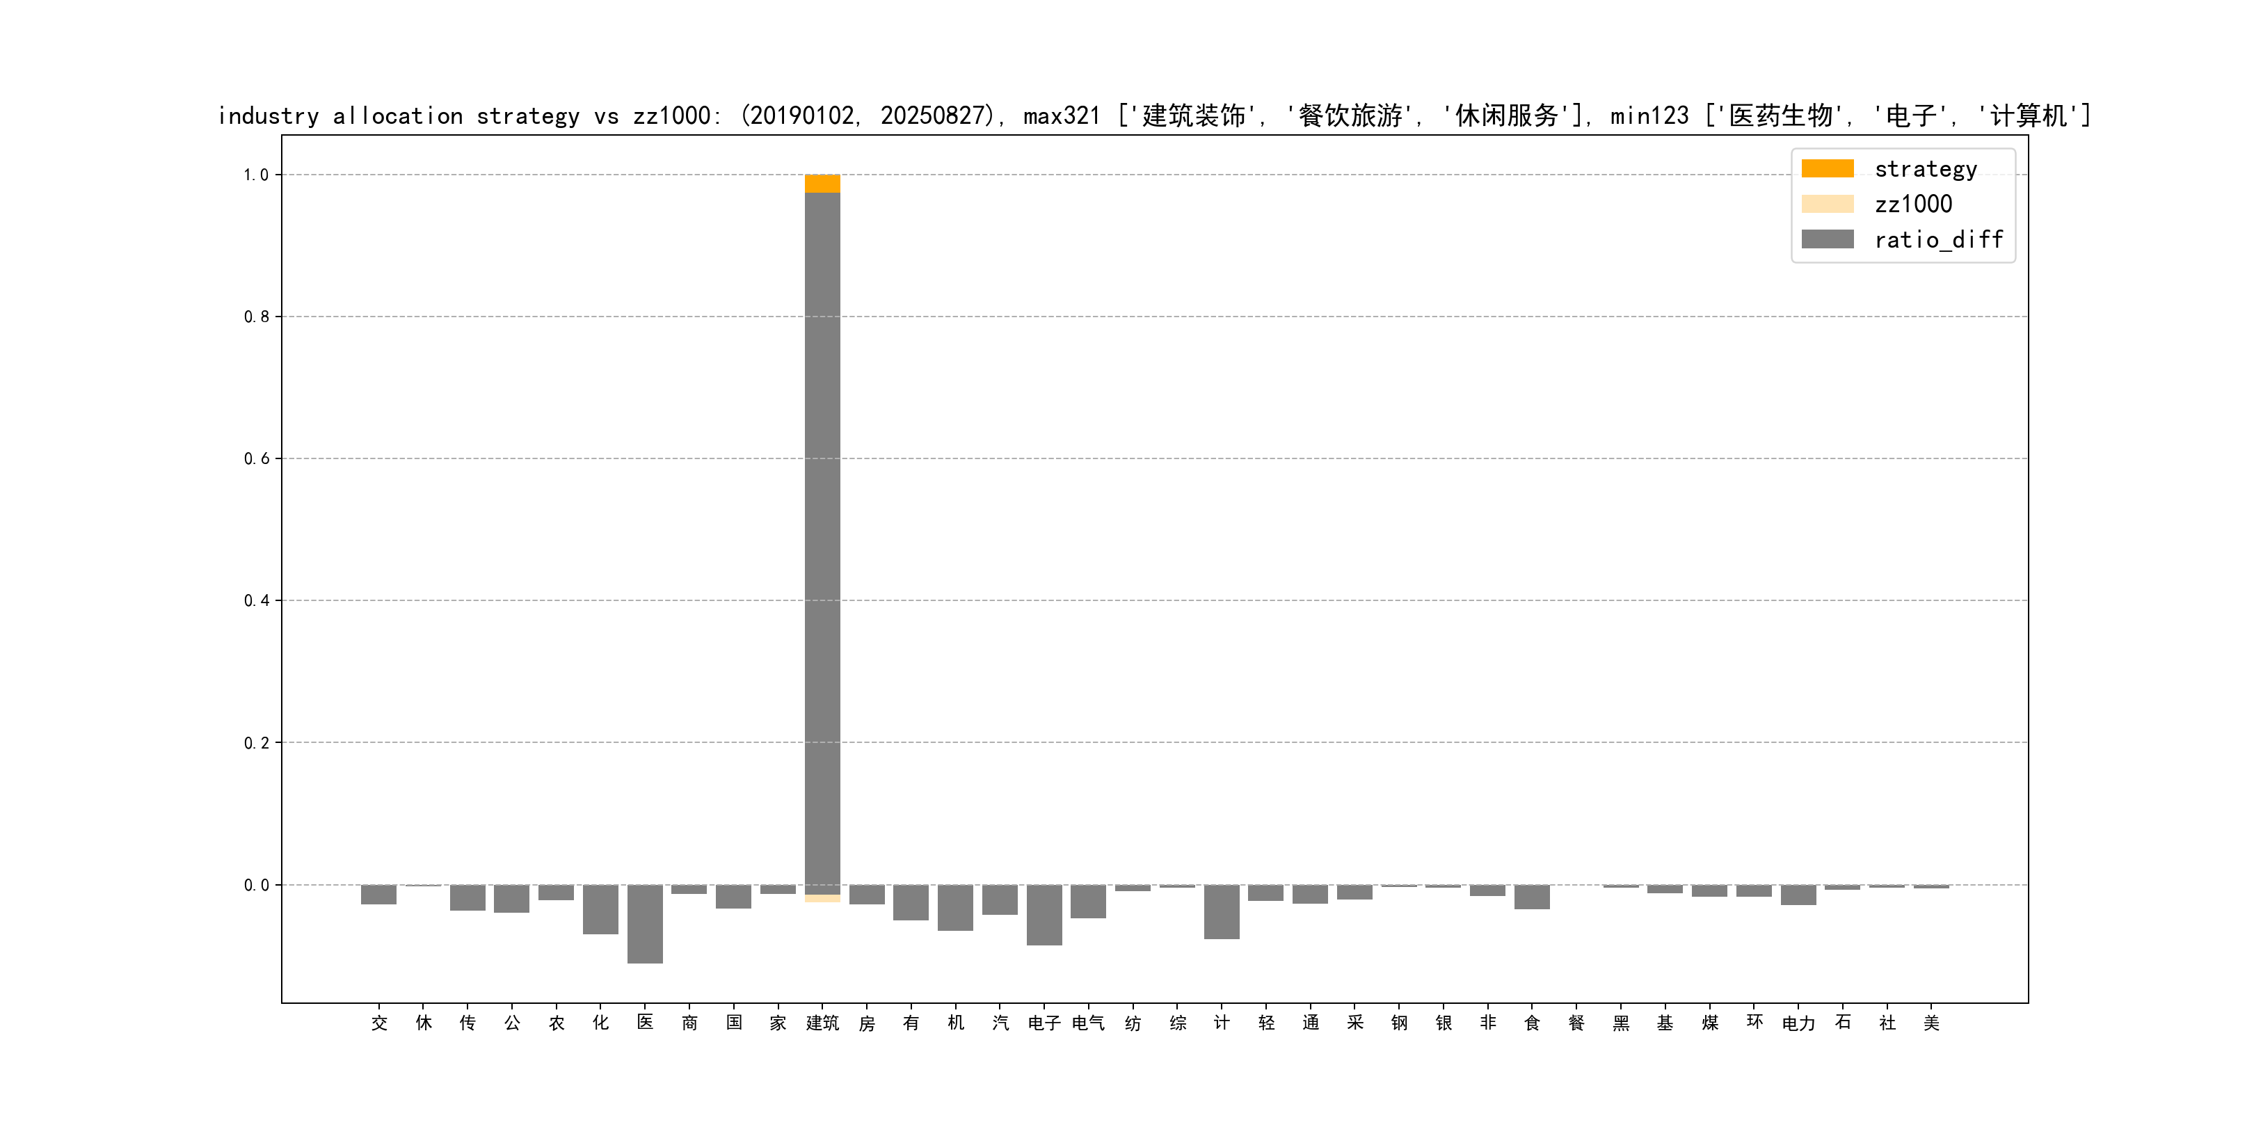Click the 1.0 y-axis tick label
The image size is (2254, 1127).
click(255, 175)
